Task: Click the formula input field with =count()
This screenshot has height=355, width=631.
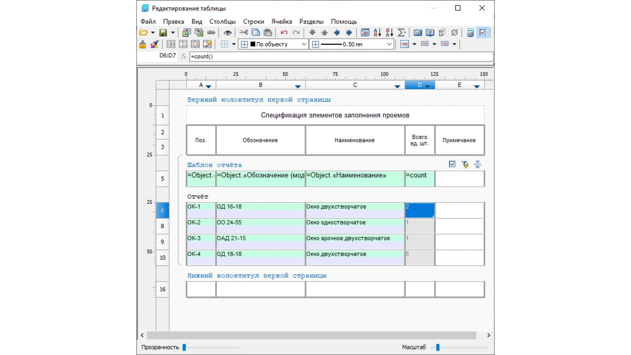Action: (341, 57)
